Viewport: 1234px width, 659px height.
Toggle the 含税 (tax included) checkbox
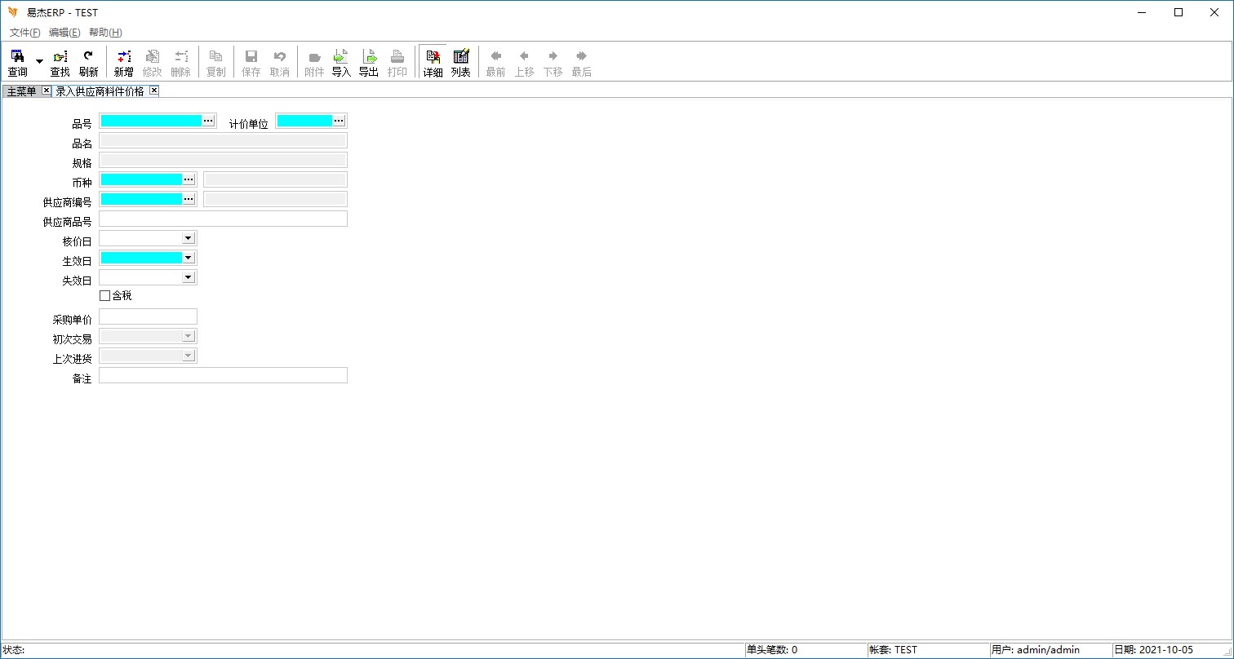click(x=104, y=296)
